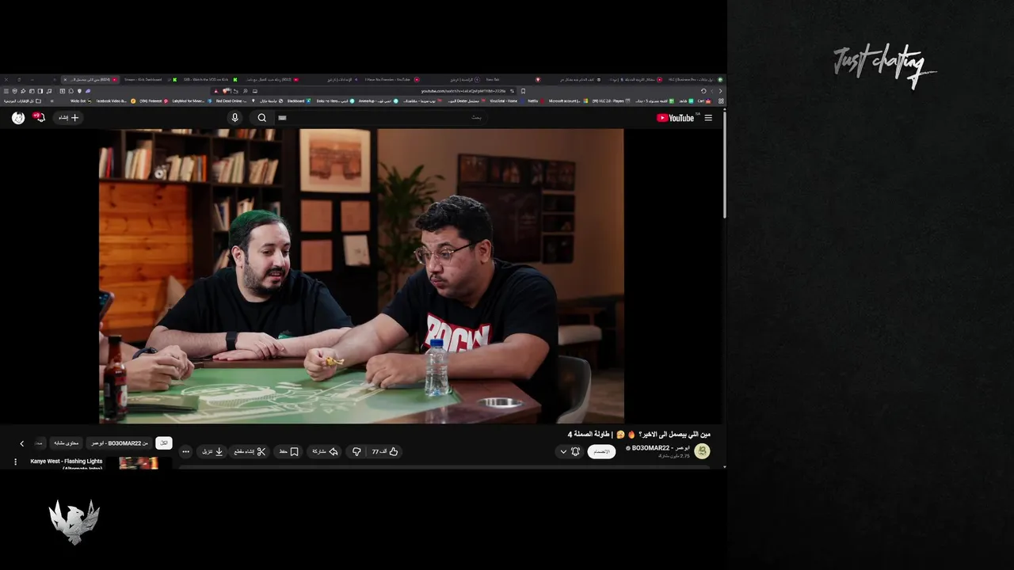Image resolution: width=1014 pixels, height=570 pixels.
Task: Dislike the video with thumbs down
Action: point(356,451)
